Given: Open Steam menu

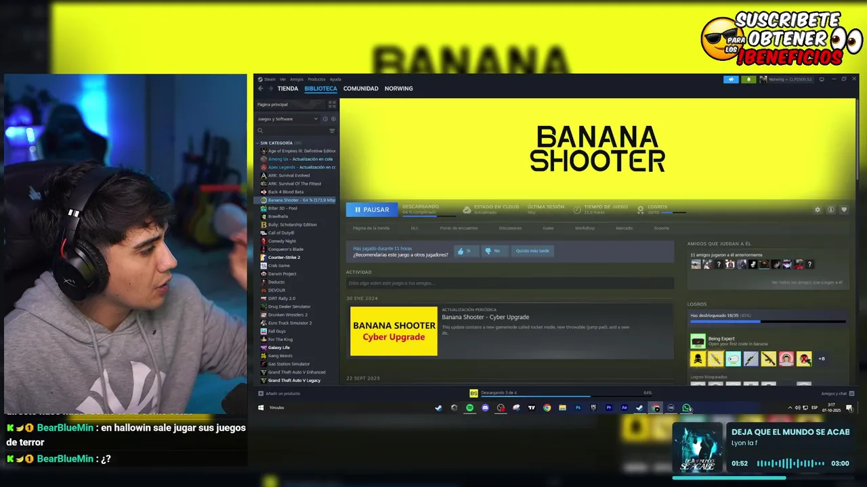Looking at the screenshot, I should click(x=270, y=79).
